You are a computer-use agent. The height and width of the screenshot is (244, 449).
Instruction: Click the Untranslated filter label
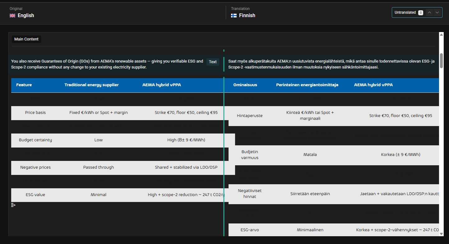point(405,12)
